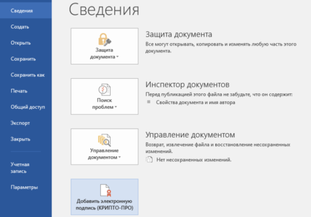The width and height of the screenshot is (311, 217).
Task: Click 'Перед публикацией этого файла' text
Action: click(x=219, y=94)
